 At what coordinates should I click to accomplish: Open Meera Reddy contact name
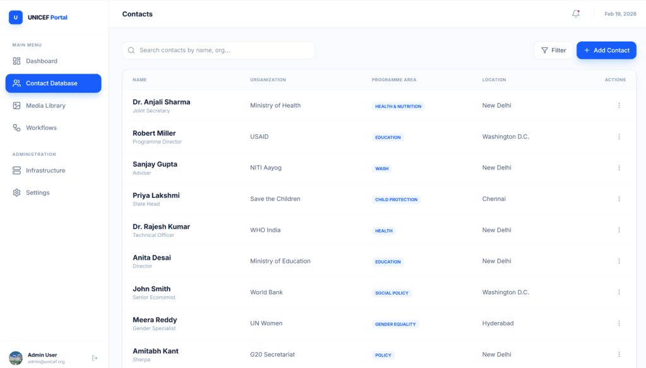click(x=155, y=320)
